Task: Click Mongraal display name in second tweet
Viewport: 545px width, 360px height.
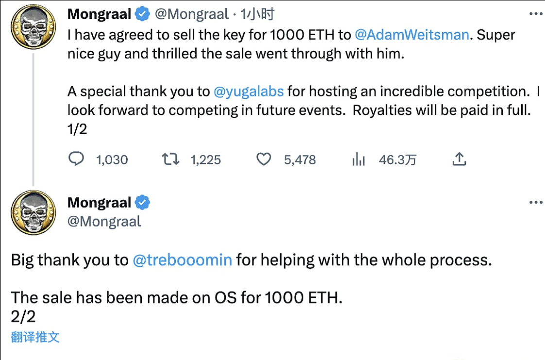Action: 99,202
